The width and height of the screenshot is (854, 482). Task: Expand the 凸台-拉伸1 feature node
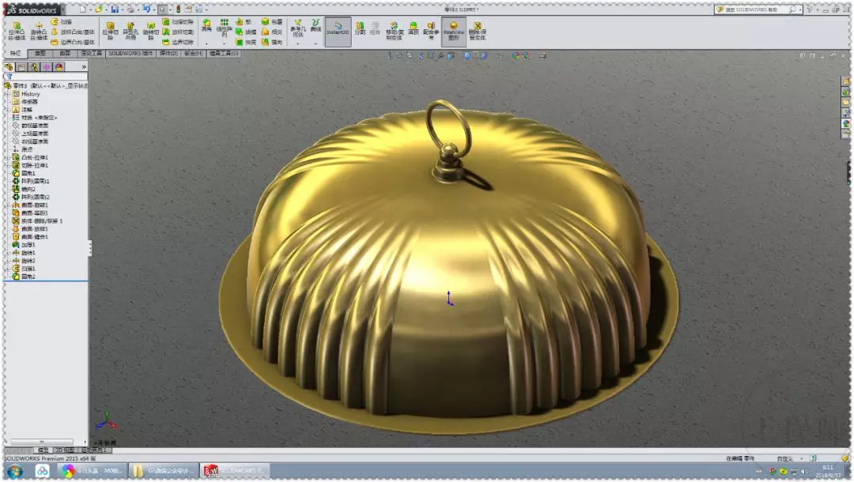pos(8,158)
